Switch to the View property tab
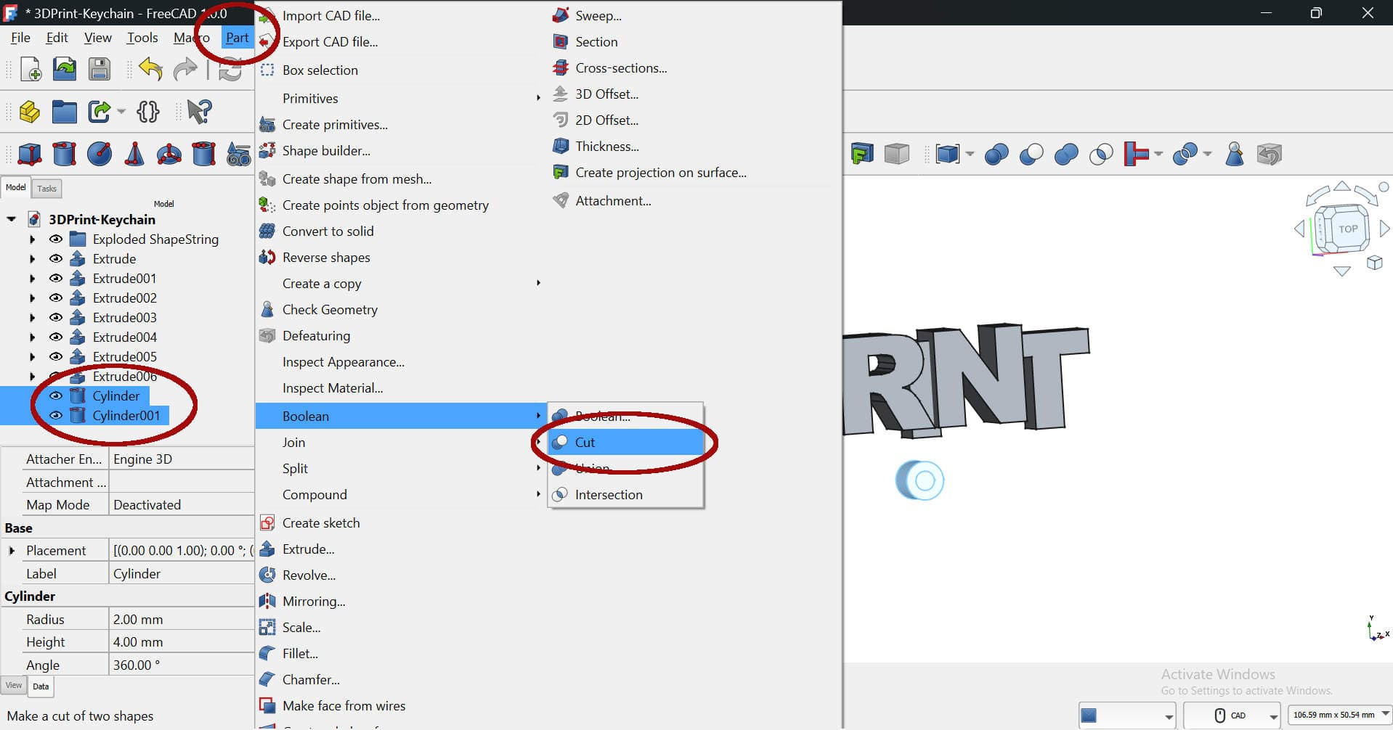 (x=14, y=686)
